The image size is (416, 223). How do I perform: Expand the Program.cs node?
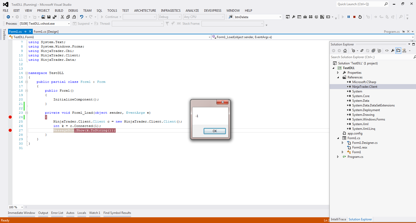click(338, 157)
